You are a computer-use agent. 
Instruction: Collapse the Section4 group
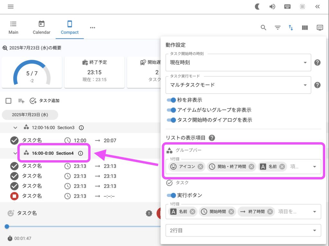15,153
